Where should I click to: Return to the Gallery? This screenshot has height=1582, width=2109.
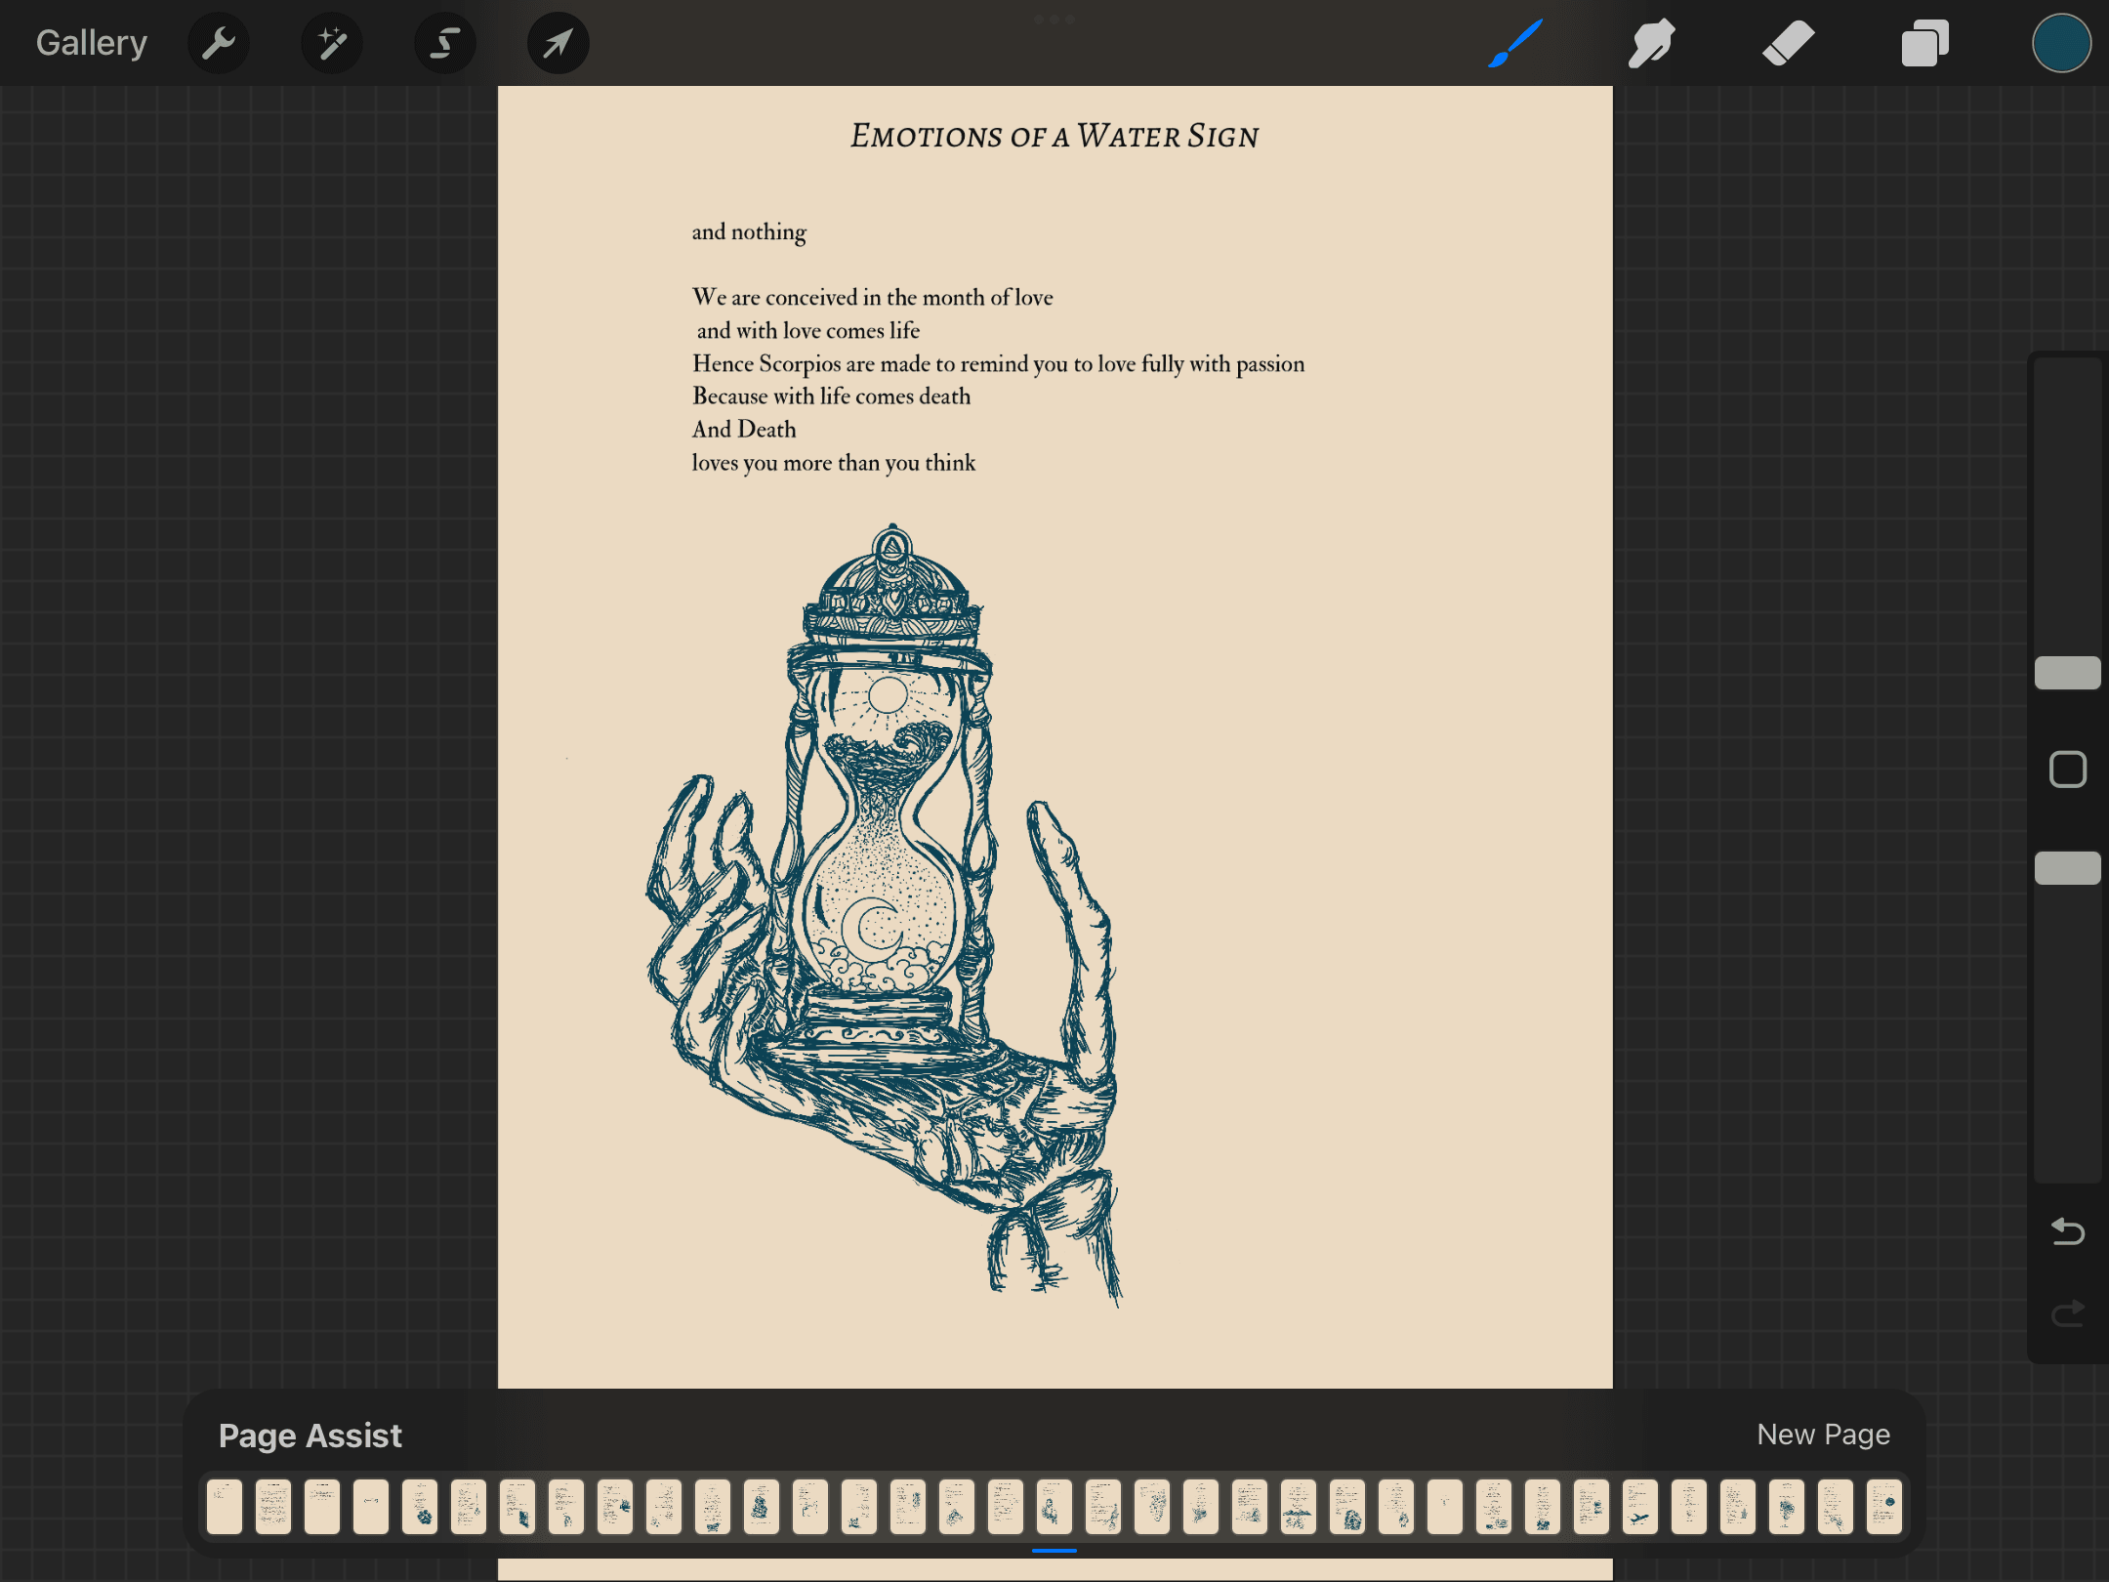92,43
